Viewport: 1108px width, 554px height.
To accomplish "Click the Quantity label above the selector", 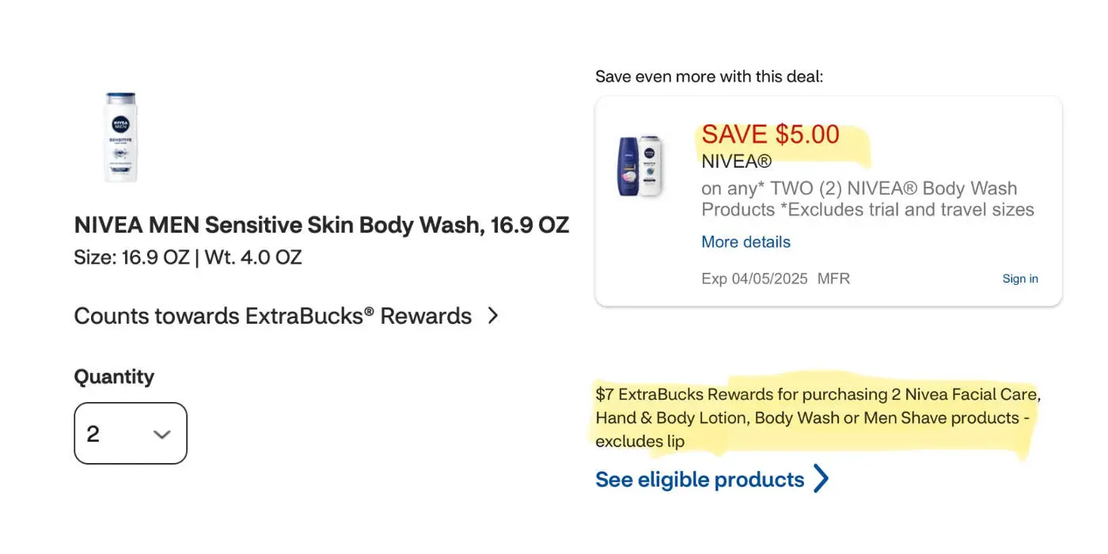I will tap(114, 377).
